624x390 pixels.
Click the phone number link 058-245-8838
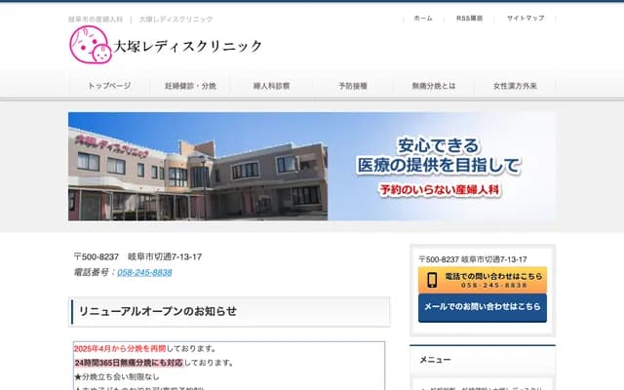144,272
